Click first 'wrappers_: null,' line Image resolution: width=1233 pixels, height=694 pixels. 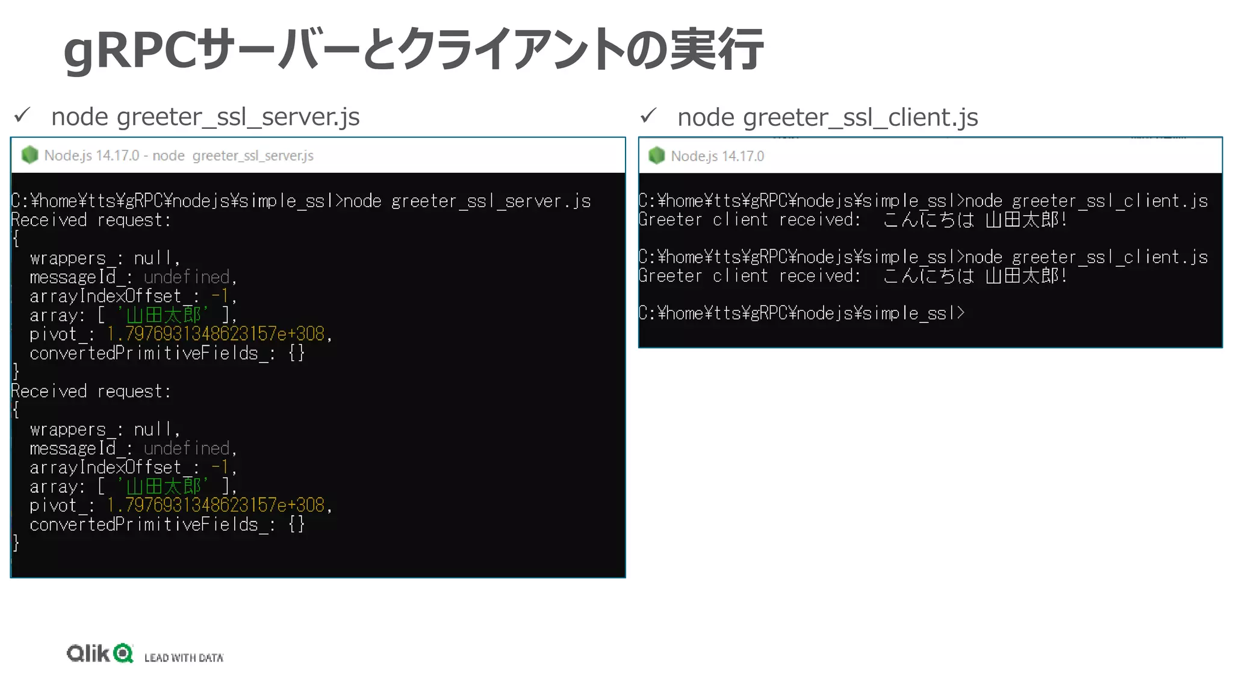(105, 258)
